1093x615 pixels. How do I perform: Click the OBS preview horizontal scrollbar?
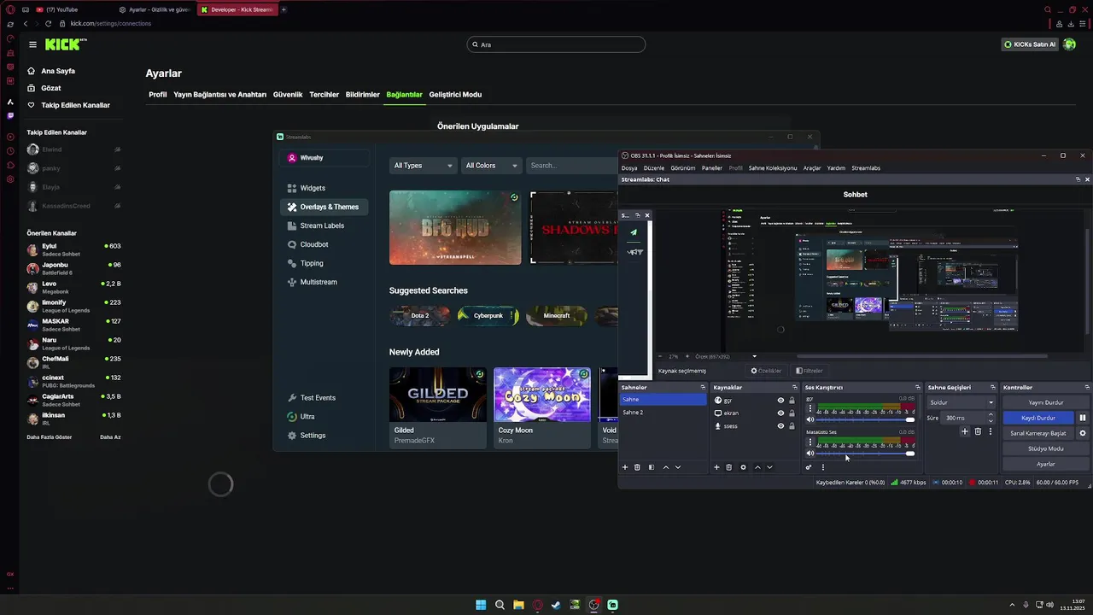(x=922, y=356)
